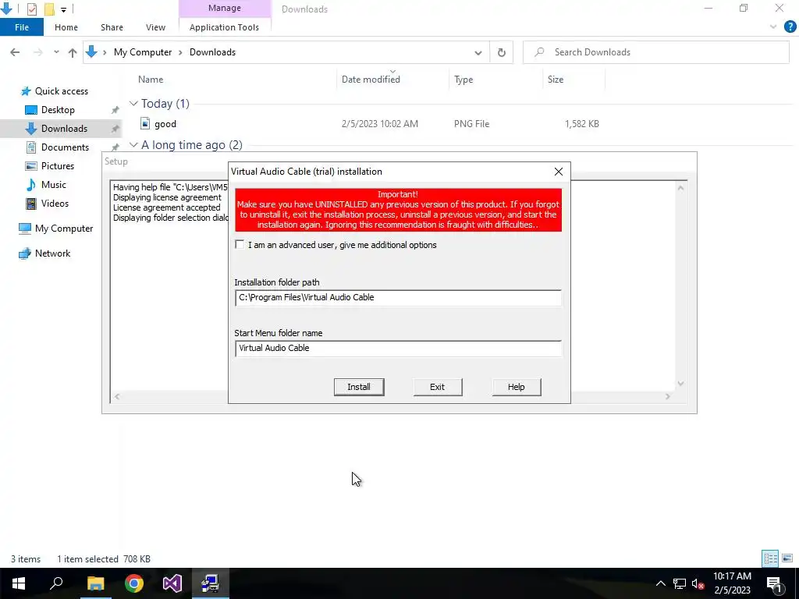799x599 pixels.
Task: Enable the advanced user additional options checkbox
Action: [x=240, y=244]
